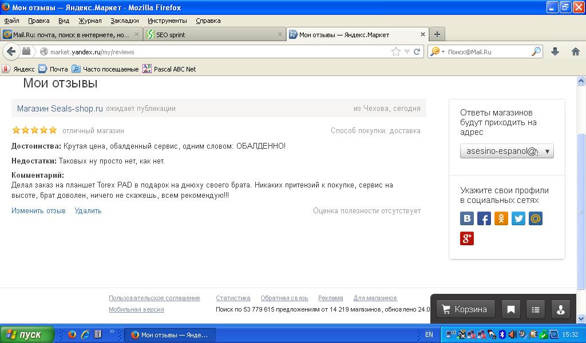Open the Часто посещаемые bookmark folder
The image size is (586, 343).
[105, 69]
